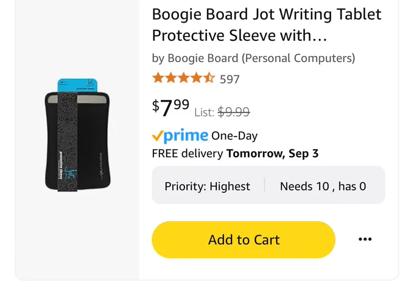Click the $7.99 current price
This screenshot has width=414, height=282.
click(x=170, y=107)
